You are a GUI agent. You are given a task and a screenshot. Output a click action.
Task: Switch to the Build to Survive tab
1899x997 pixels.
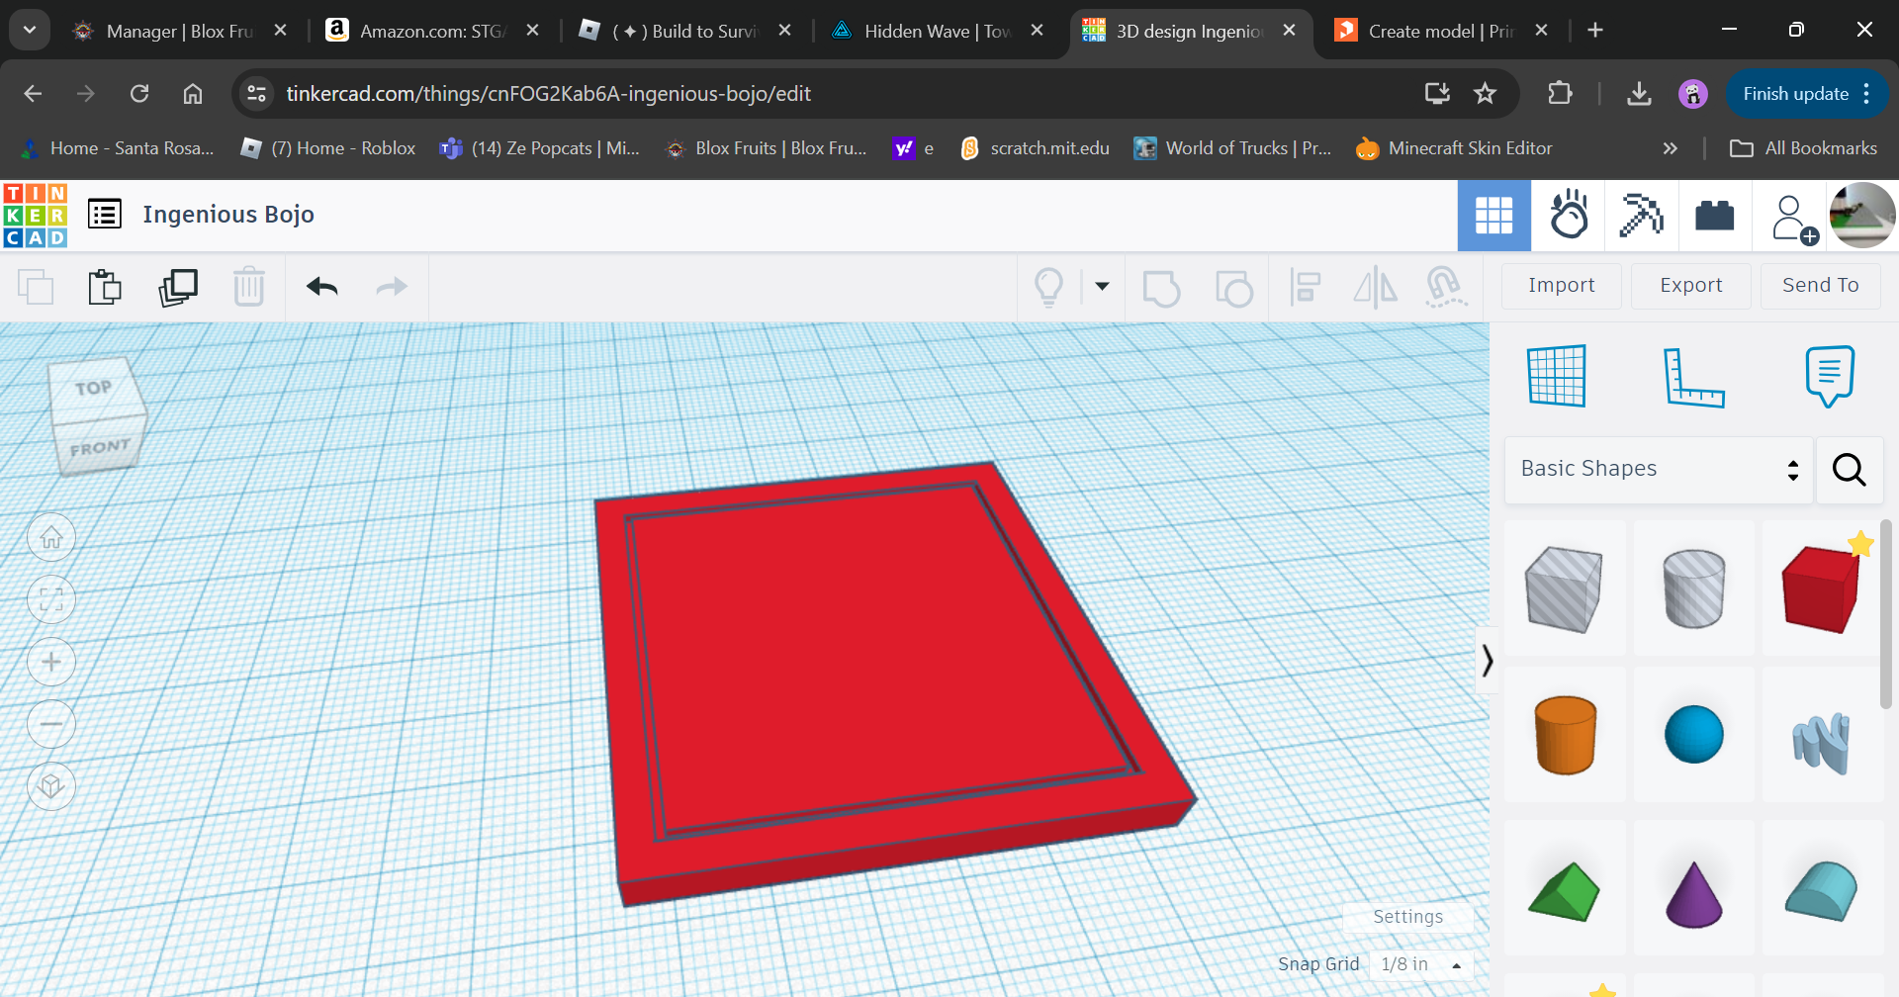click(684, 32)
